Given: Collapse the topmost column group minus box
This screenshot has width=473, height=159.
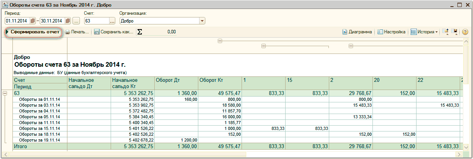Looking at the screenshot, I should pyautogui.click(x=220, y=40).
